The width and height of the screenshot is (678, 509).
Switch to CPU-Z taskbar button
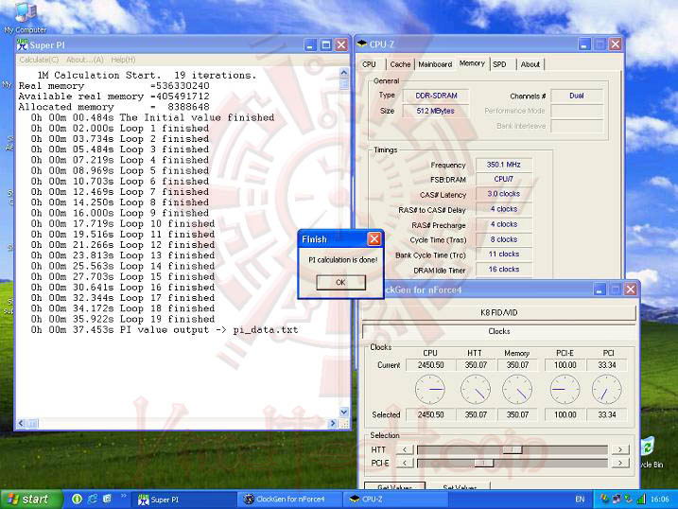(395, 500)
